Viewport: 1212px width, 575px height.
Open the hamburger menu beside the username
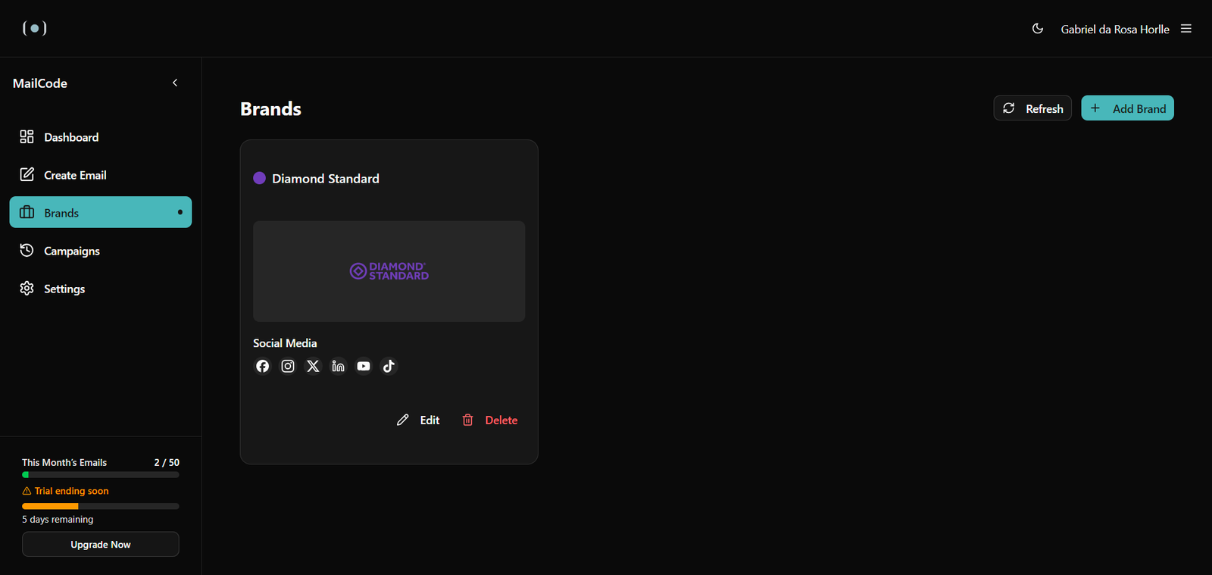[1186, 29]
